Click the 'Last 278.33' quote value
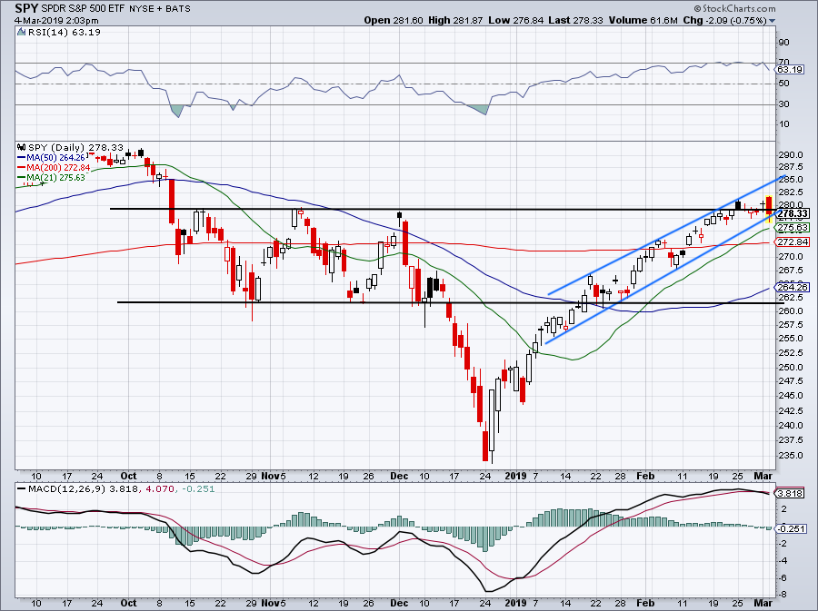818x611 pixels. pyautogui.click(x=576, y=21)
